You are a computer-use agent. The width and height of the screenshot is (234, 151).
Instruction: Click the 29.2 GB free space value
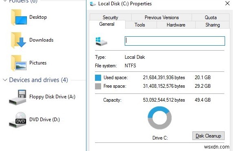[x=203, y=86]
